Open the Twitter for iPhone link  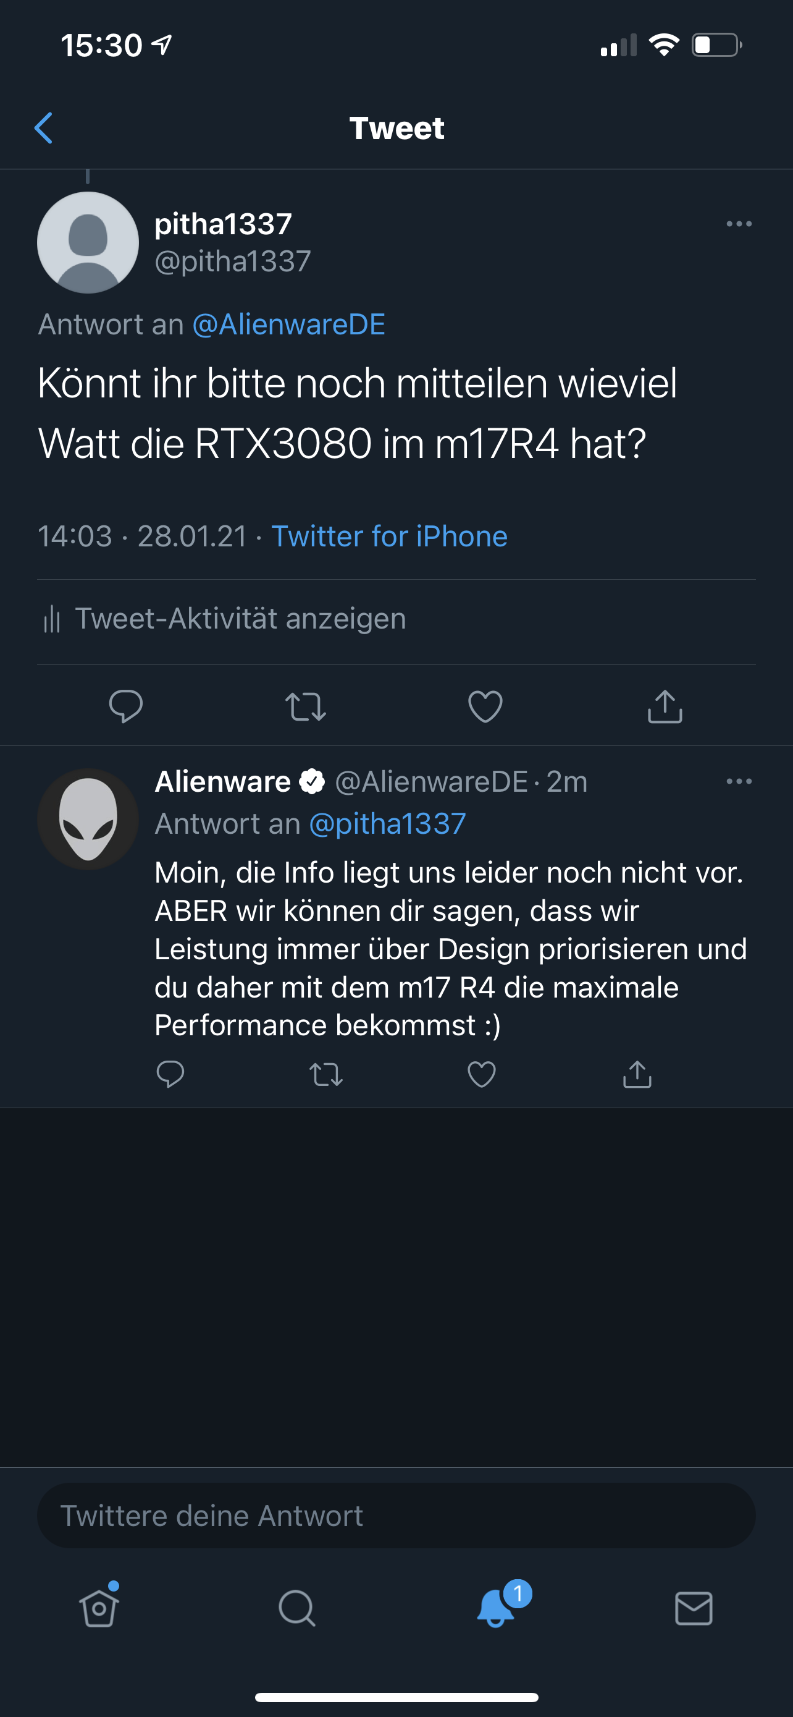click(390, 536)
